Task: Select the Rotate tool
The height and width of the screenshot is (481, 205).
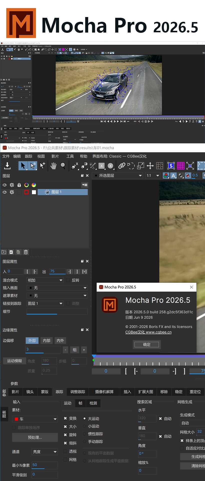Action: pos(131,166)
